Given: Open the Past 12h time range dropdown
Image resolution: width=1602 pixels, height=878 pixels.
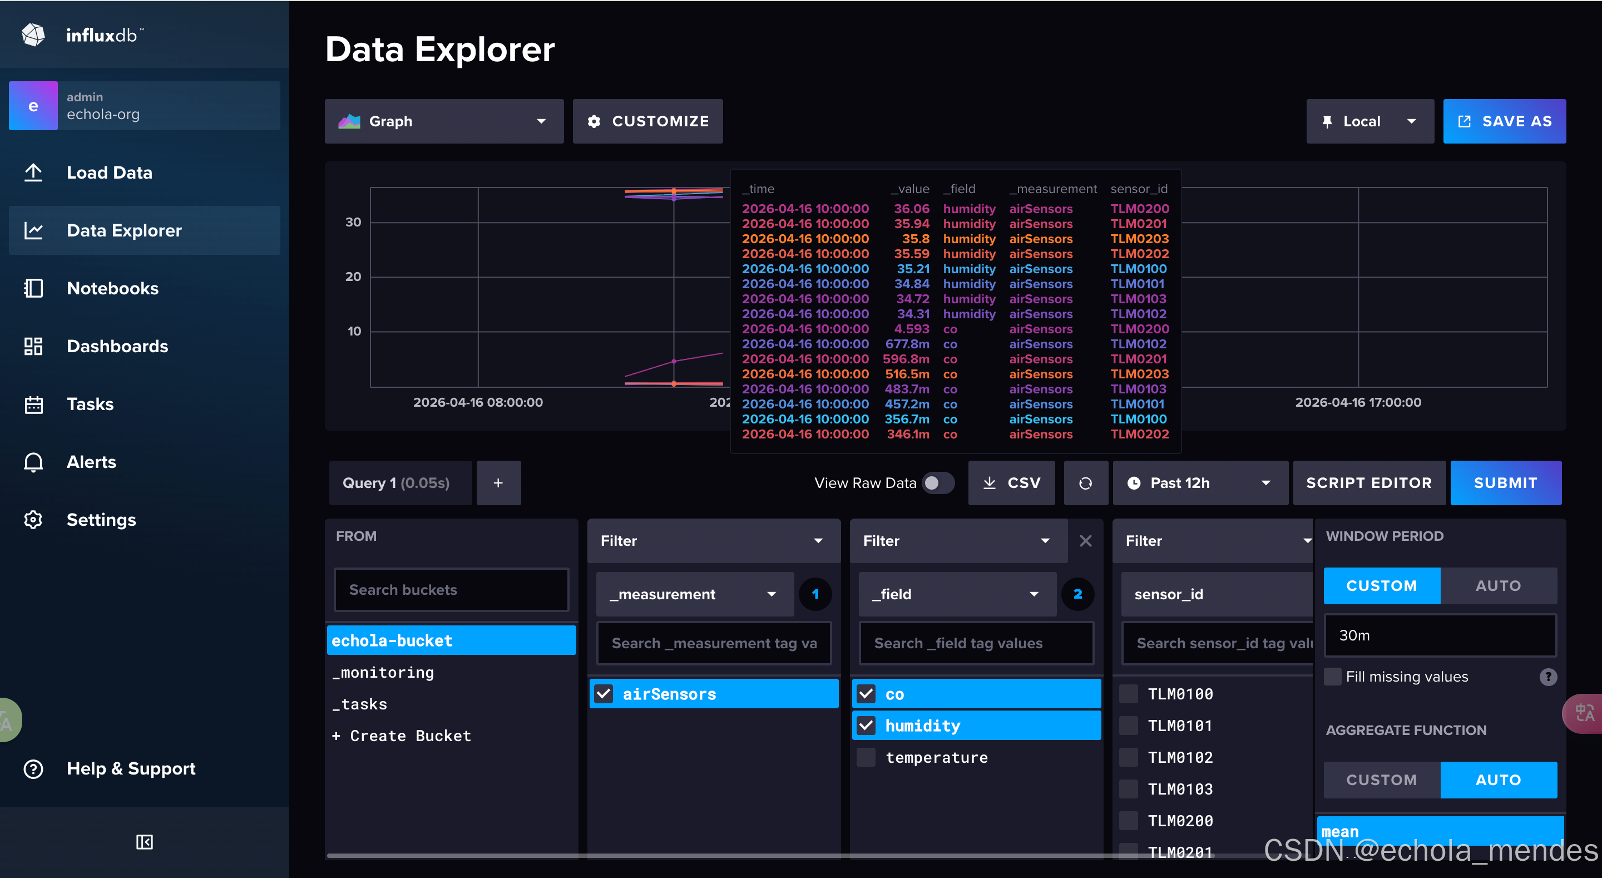Looking at the screenshot, I should click(x=1200, y=483).
